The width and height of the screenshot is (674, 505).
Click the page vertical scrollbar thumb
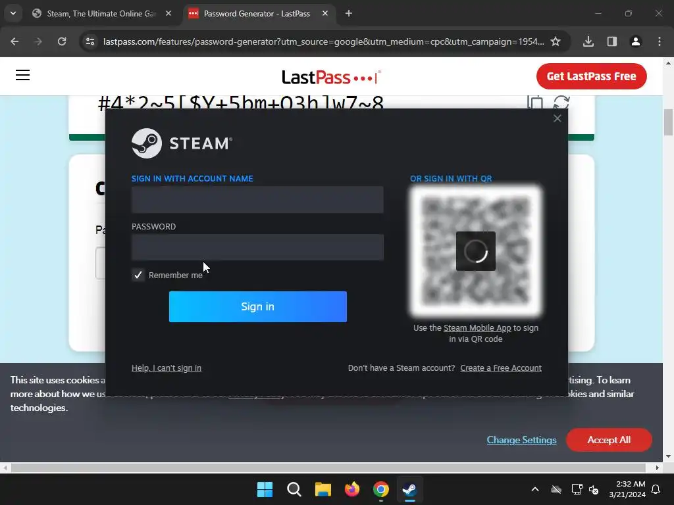click(x=668, y=122)
